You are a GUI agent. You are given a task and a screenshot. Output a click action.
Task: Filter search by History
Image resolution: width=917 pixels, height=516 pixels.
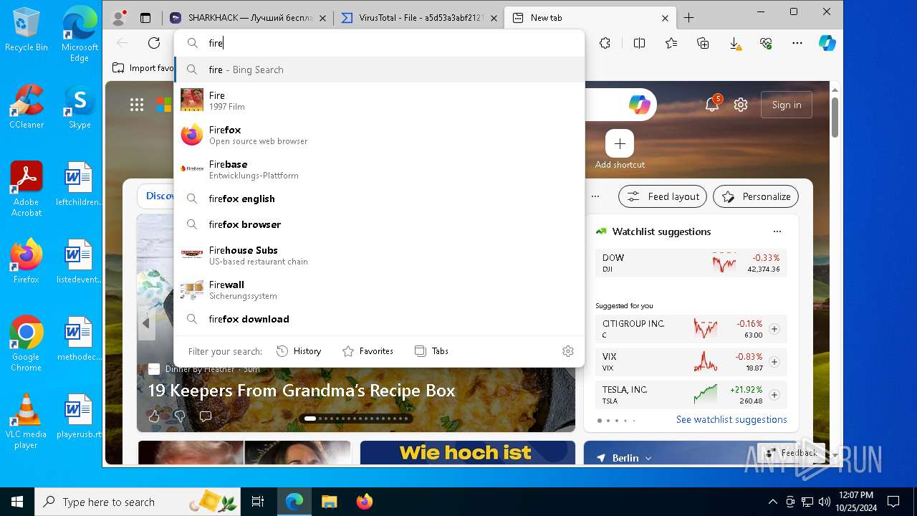299,351
